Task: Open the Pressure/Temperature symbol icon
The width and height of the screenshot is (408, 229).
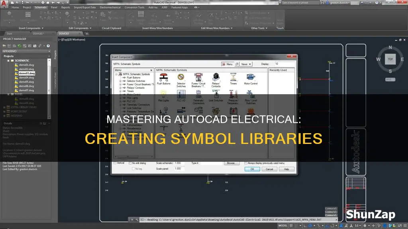Action: click(233, 94)
